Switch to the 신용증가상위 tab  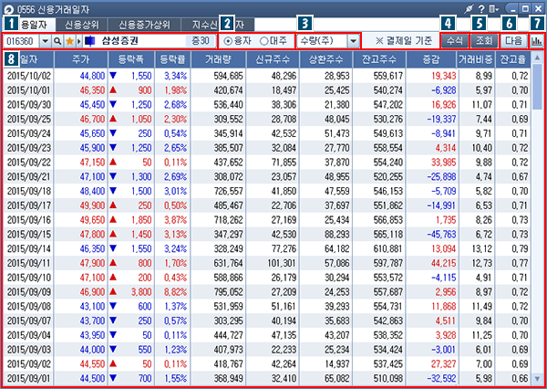(x=144, y=25)
